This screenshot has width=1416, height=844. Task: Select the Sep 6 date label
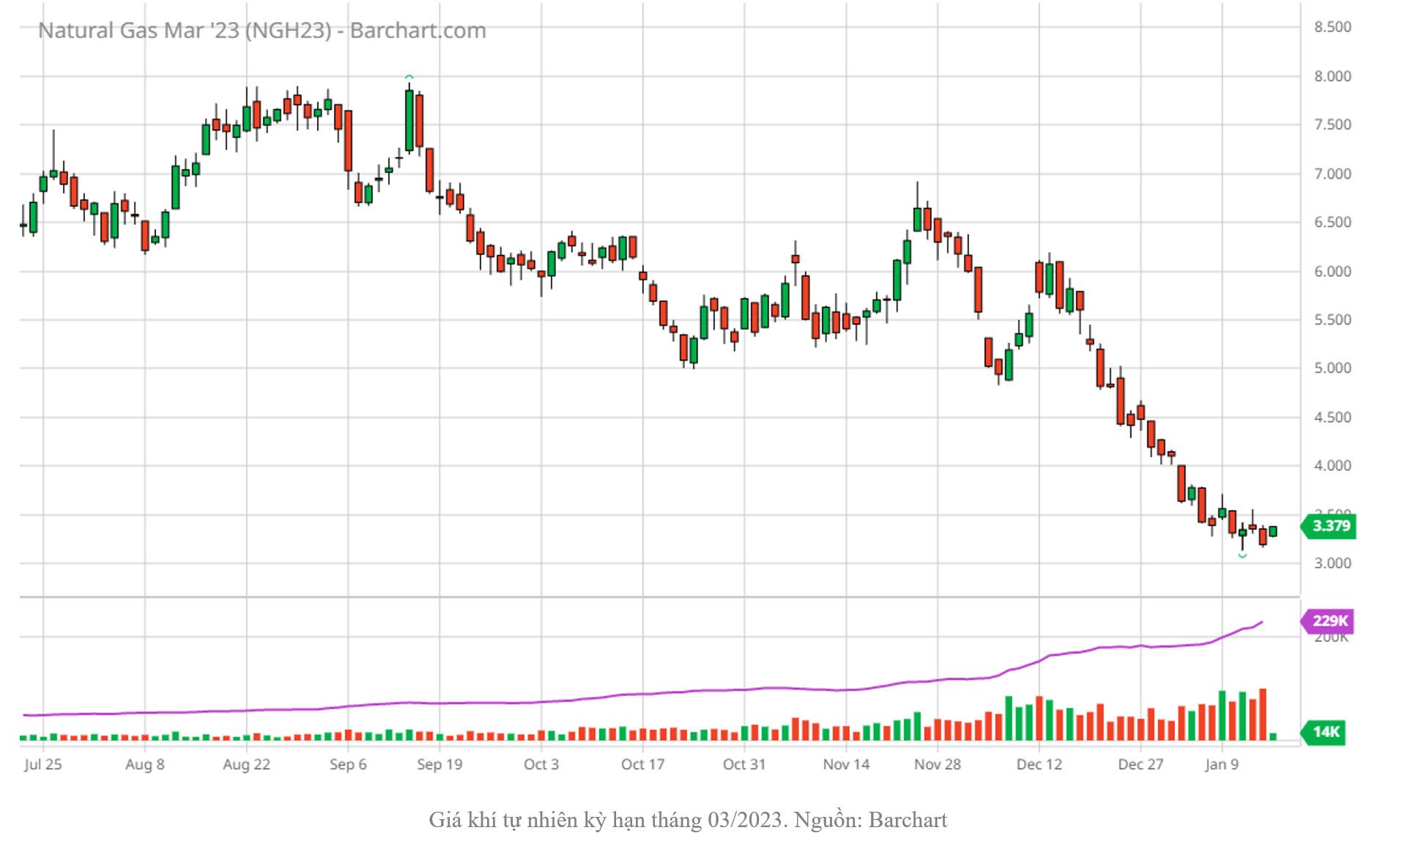(x=348, y=764)
